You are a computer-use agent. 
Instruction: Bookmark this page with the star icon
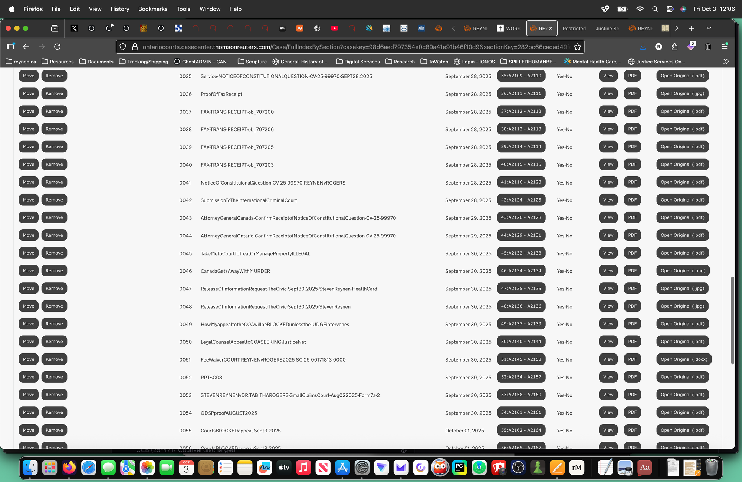click(x=577, y=47)
